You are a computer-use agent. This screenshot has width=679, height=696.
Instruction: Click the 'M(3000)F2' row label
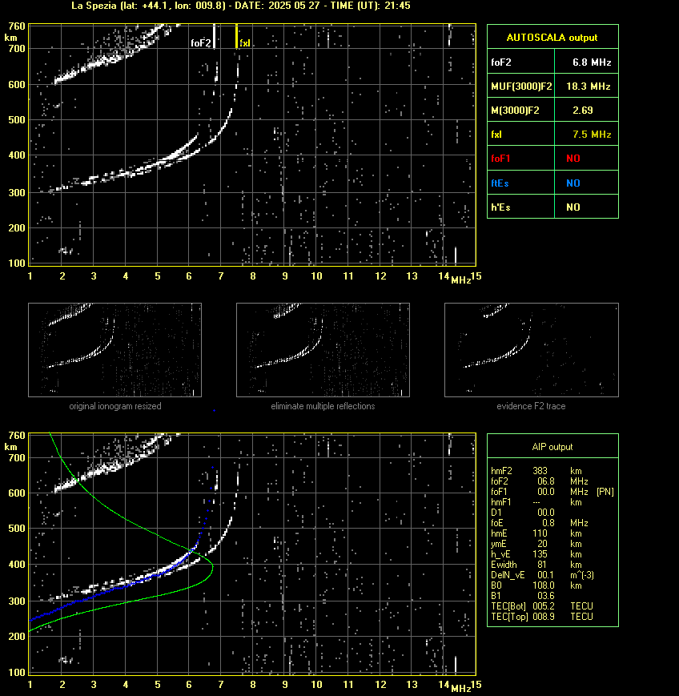click(x=515, y=111)
